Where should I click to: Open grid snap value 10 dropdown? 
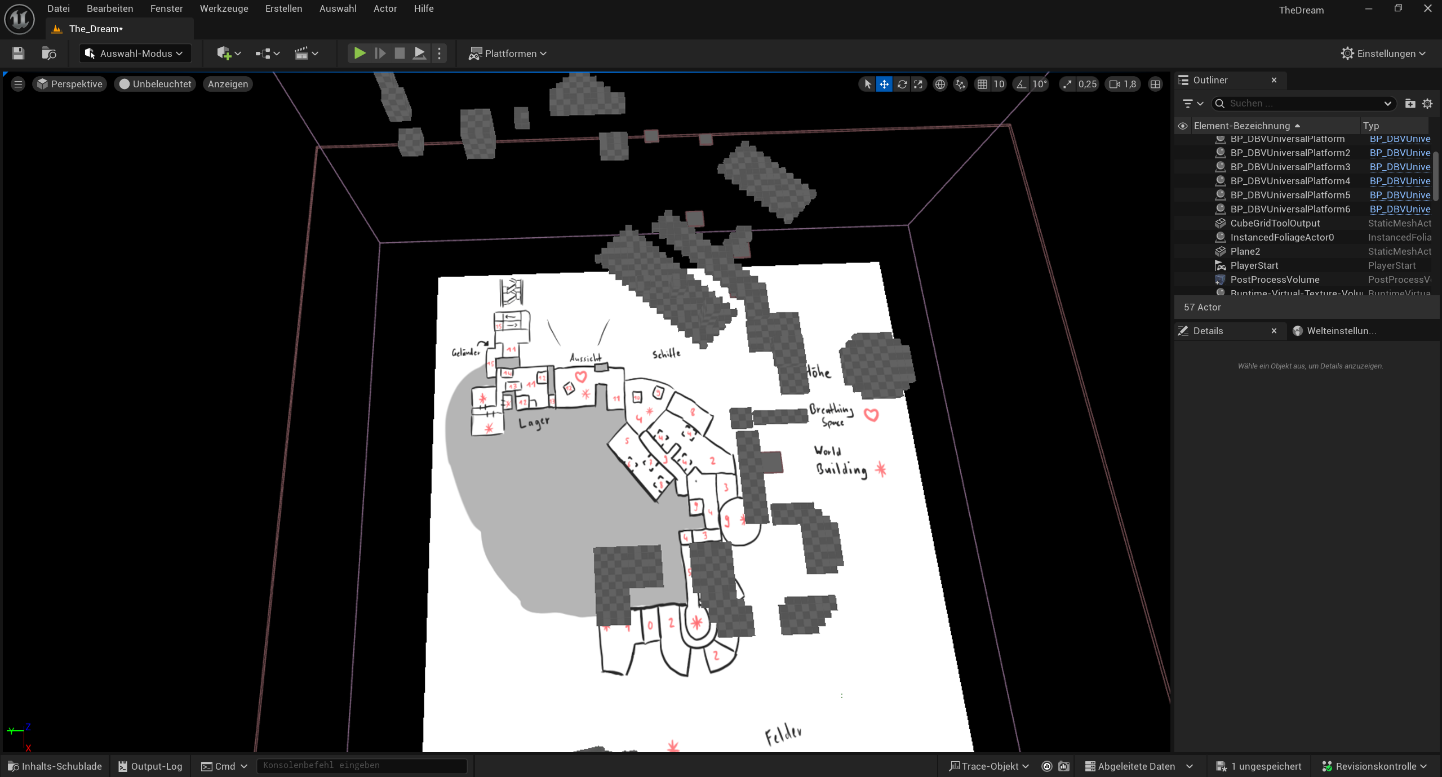[x=999, y=84]
